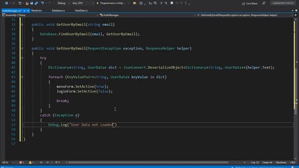Click the Save All toolbar icon
The height and width of the screenshot is (168, 299).
36,3
